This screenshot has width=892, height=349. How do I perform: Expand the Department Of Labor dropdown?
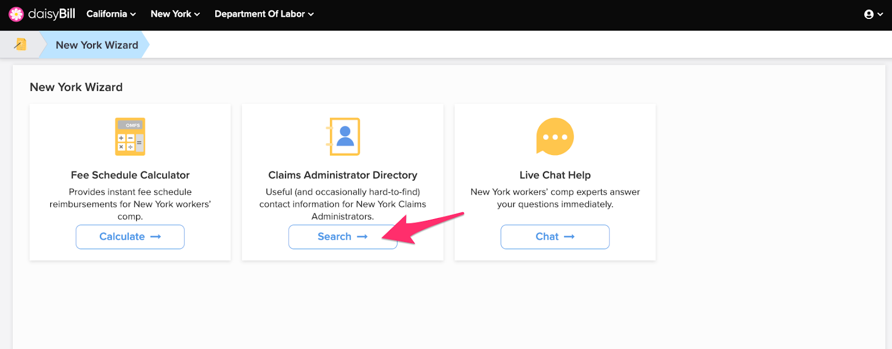click(264, 14)
